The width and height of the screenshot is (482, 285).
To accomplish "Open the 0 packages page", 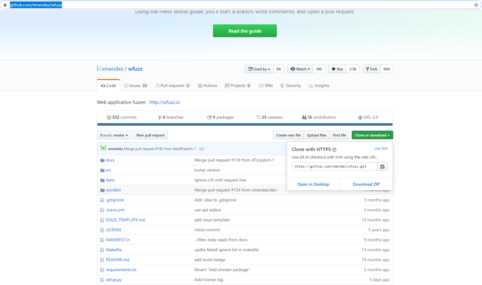I will 221,117.
